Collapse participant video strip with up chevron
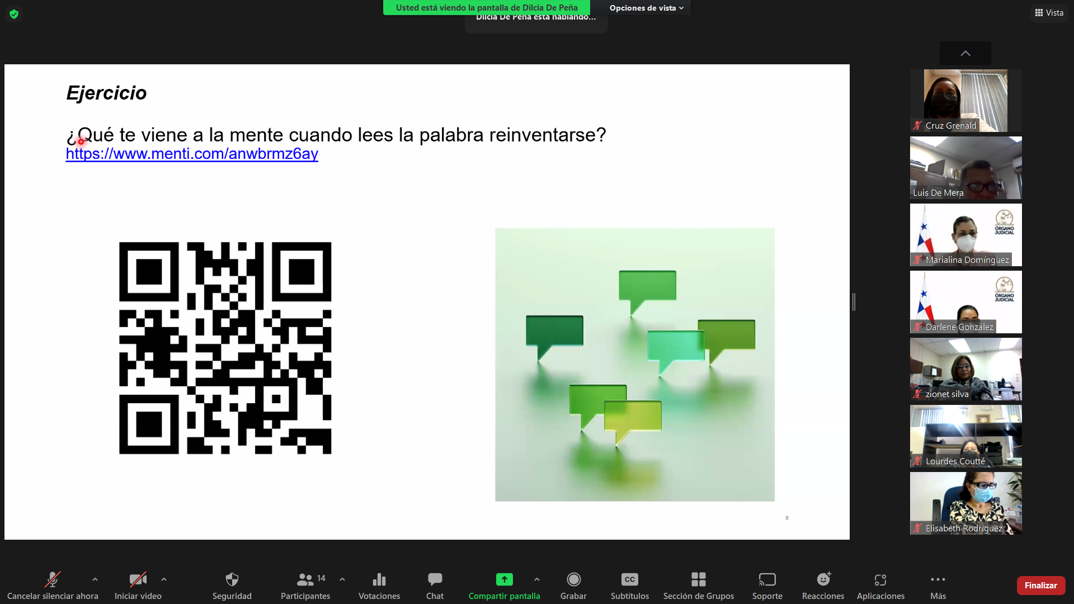 tap(965, 53)
